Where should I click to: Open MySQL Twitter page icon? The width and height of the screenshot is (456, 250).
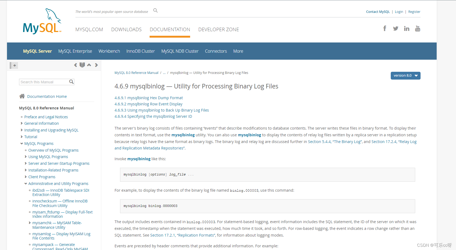[x=396, y=28]
